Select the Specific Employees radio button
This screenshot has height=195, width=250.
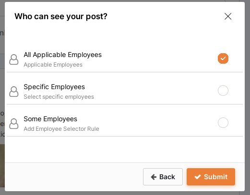click(x=223, y=91)
